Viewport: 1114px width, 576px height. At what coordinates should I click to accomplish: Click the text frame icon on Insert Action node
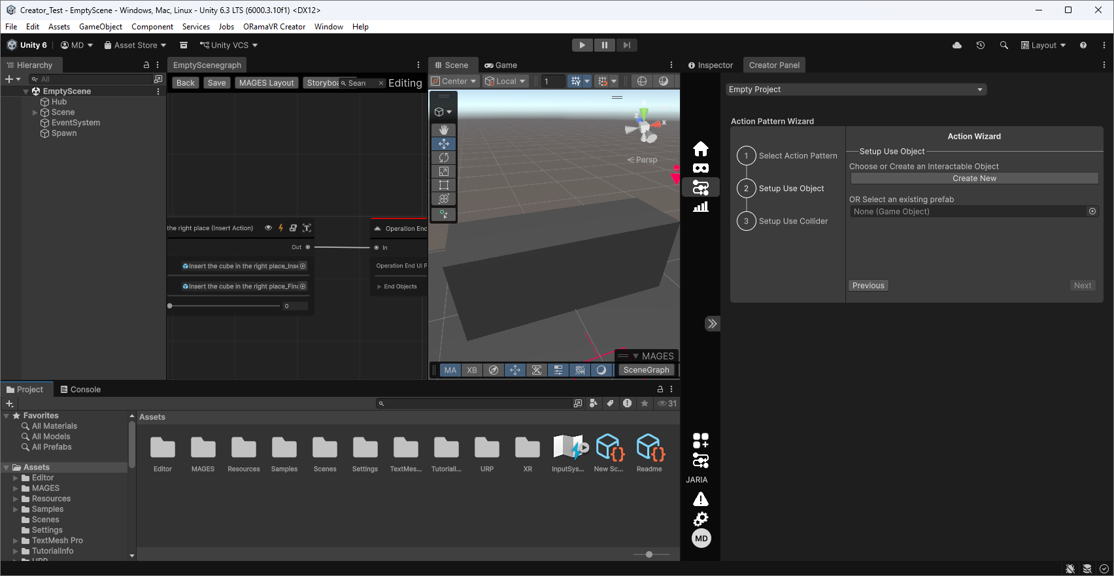pos(307,228)
